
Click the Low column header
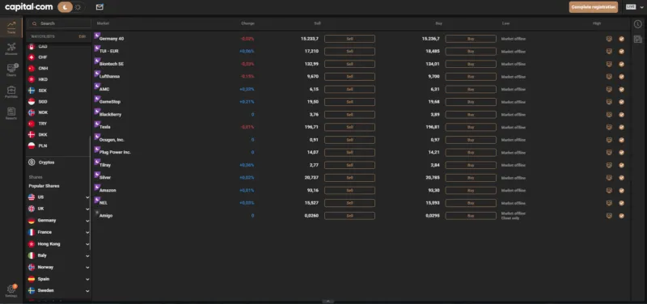506,23
